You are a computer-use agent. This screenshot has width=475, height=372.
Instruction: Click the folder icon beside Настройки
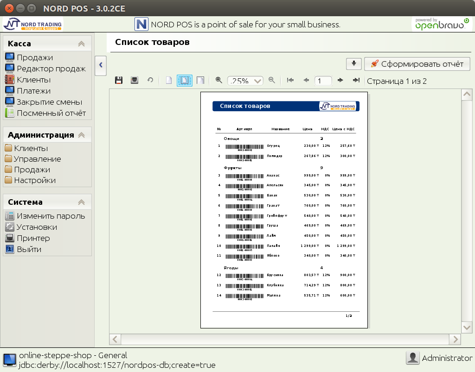(x=8, y=180)
